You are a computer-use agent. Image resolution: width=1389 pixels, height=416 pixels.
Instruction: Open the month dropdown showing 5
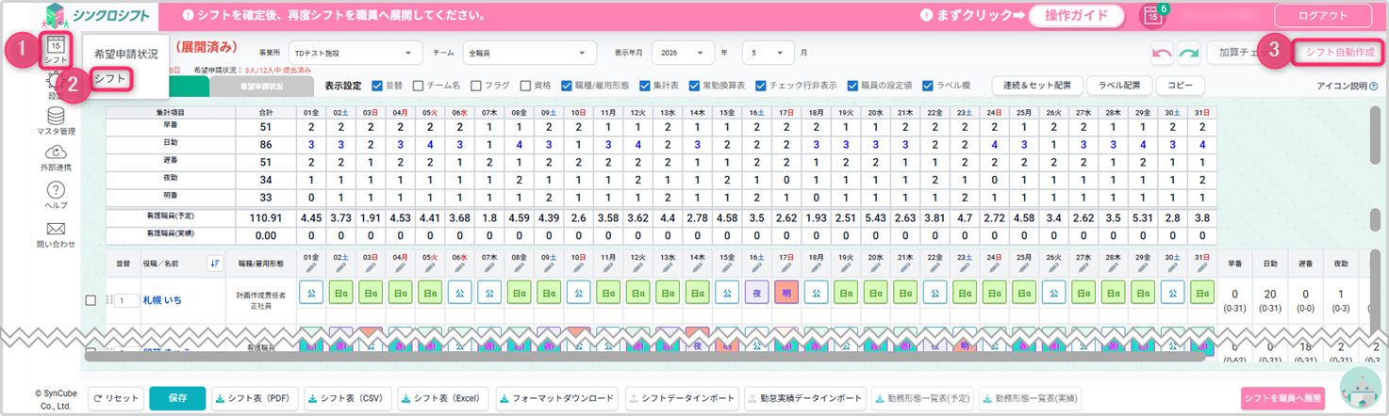point(769,52)
